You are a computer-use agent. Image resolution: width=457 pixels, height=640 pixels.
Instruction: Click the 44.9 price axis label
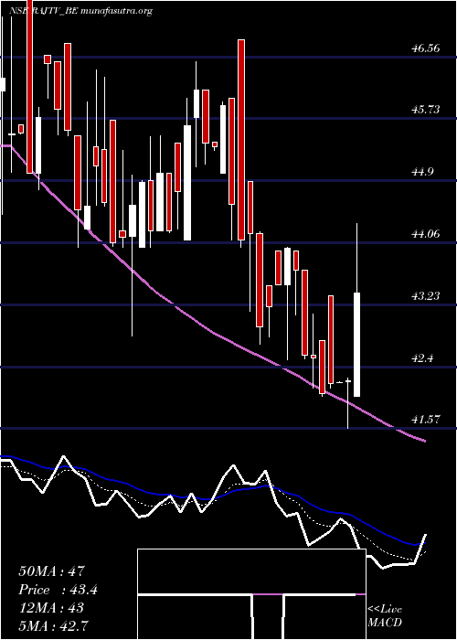(422, 172)
